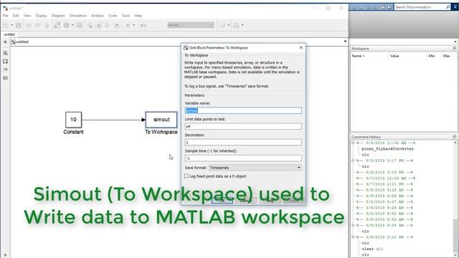Close the Sink Block Parameters dialog
459x258 pixels.
point(301,47)
